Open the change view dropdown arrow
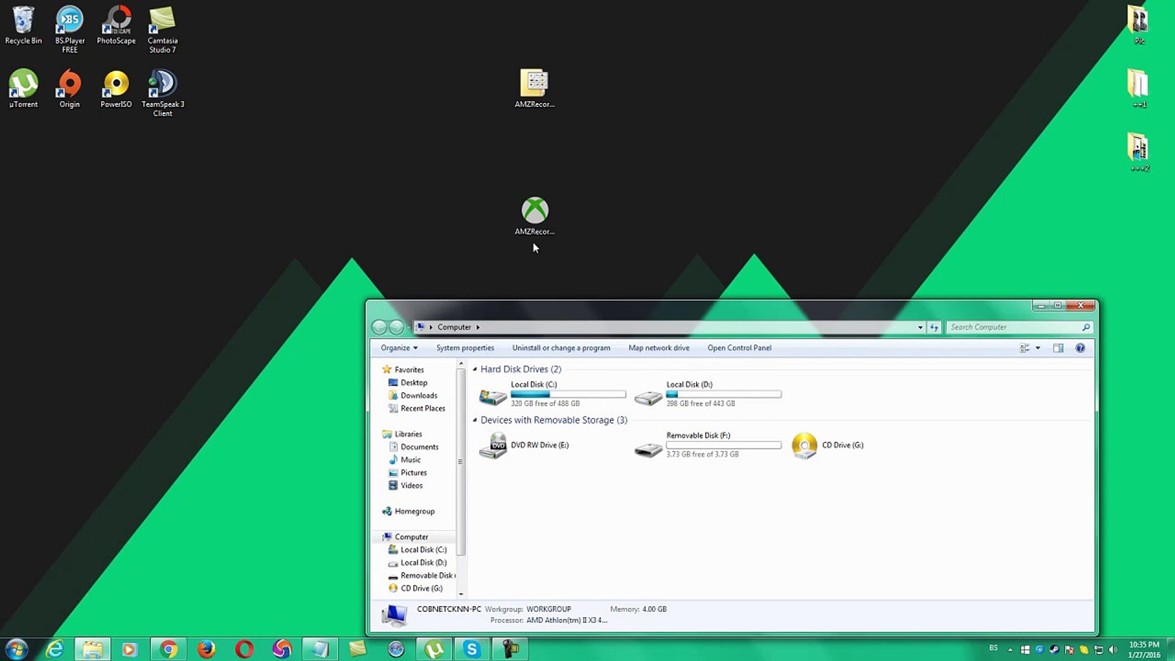The width and height of the screenshot is (1175, 661). [1038, 348]
